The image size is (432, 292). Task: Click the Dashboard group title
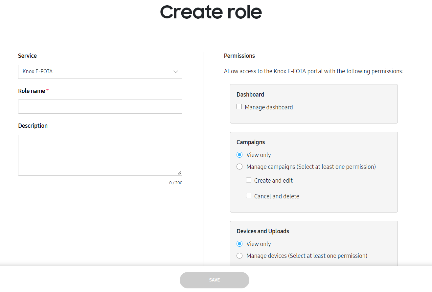click(250, 95)
